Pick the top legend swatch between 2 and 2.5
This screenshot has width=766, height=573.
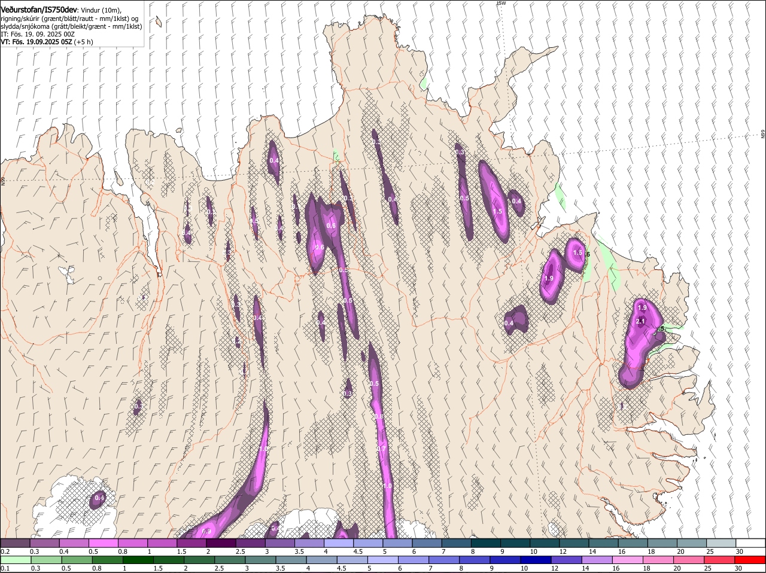pos(221,542)
